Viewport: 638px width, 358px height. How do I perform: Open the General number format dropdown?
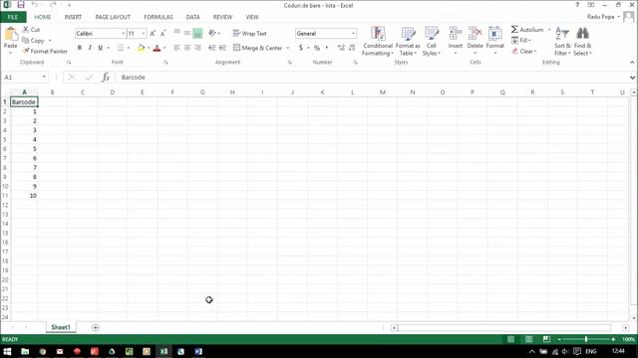pyautogui.click(x=353, y=33)
